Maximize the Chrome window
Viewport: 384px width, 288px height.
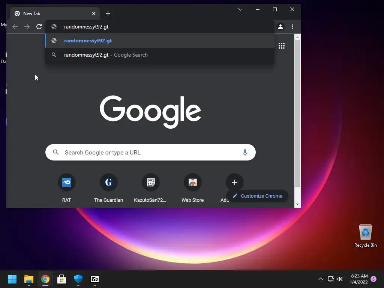(x=275, y=9)
